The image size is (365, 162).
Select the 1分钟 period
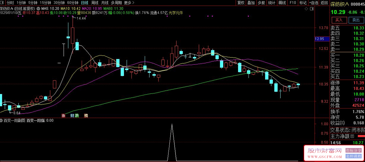(21, 3)
